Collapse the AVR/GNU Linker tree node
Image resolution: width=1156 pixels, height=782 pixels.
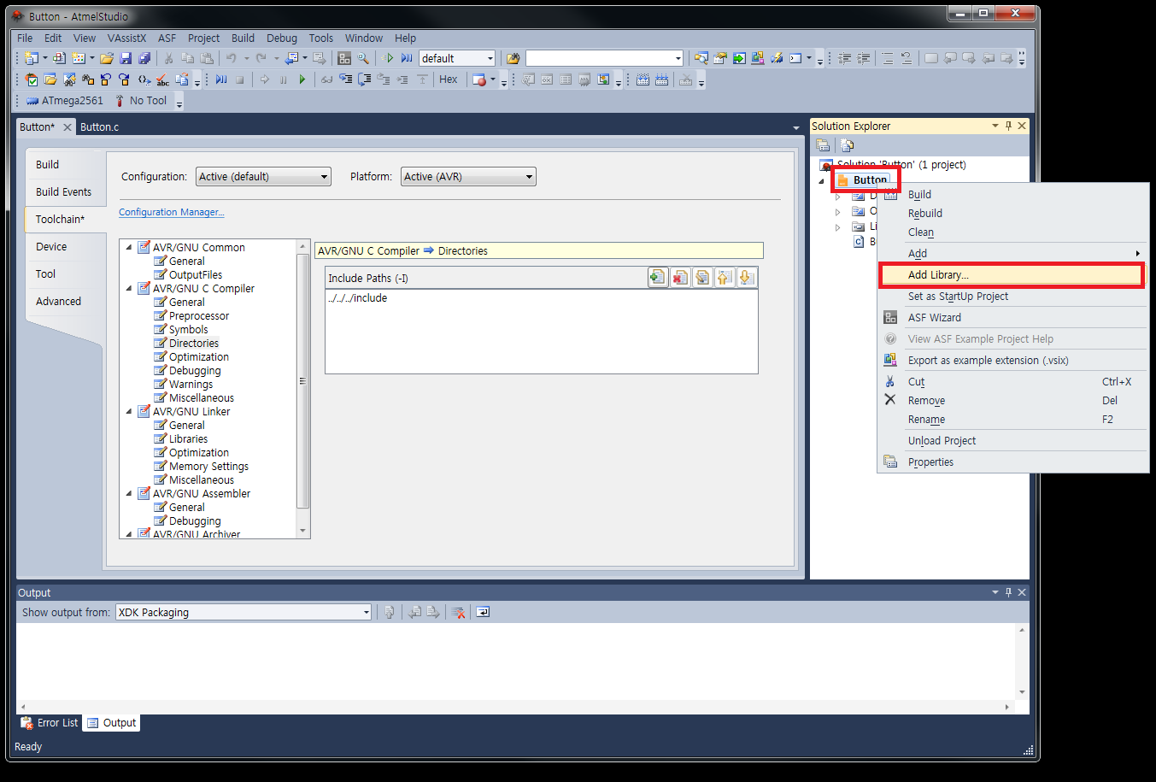pos(129,412)
